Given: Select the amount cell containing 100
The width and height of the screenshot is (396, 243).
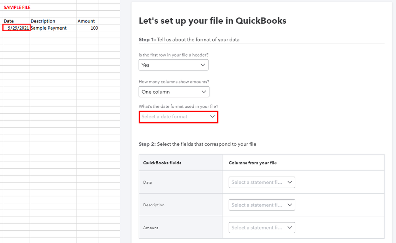Looking at the screenshot, I should tap(88, 28).
